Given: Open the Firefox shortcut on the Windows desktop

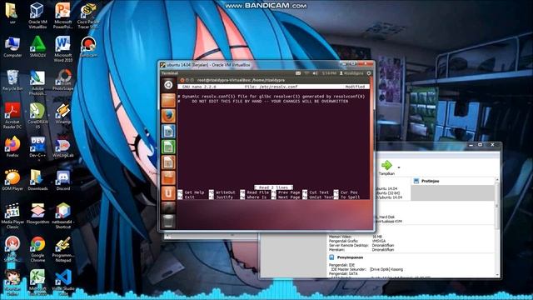Looking at the screenshot, I should click(12, 147).
